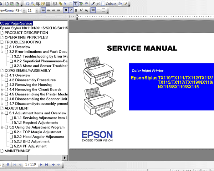Toggle Italic formatting
This screenshot has width=214, height=171.
tap(71, 10)
